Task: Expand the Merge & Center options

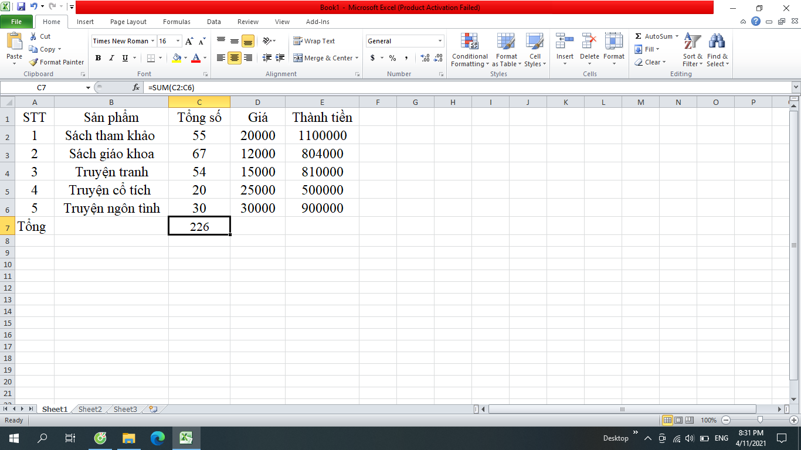Action: tap(357, 58)
